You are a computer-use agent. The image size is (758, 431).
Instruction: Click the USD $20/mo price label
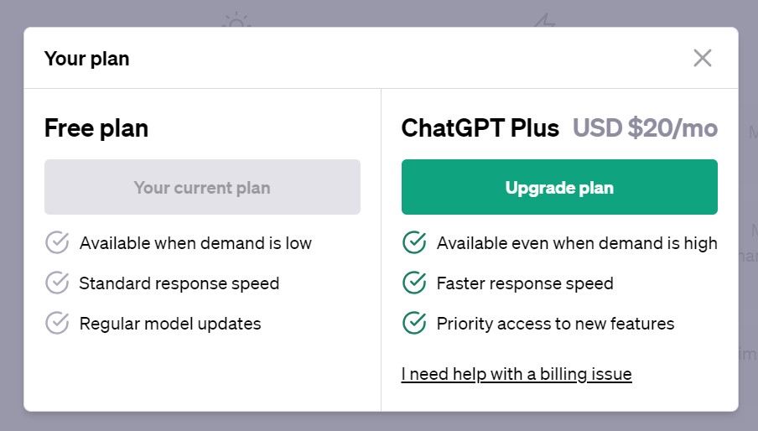(645, 128)
